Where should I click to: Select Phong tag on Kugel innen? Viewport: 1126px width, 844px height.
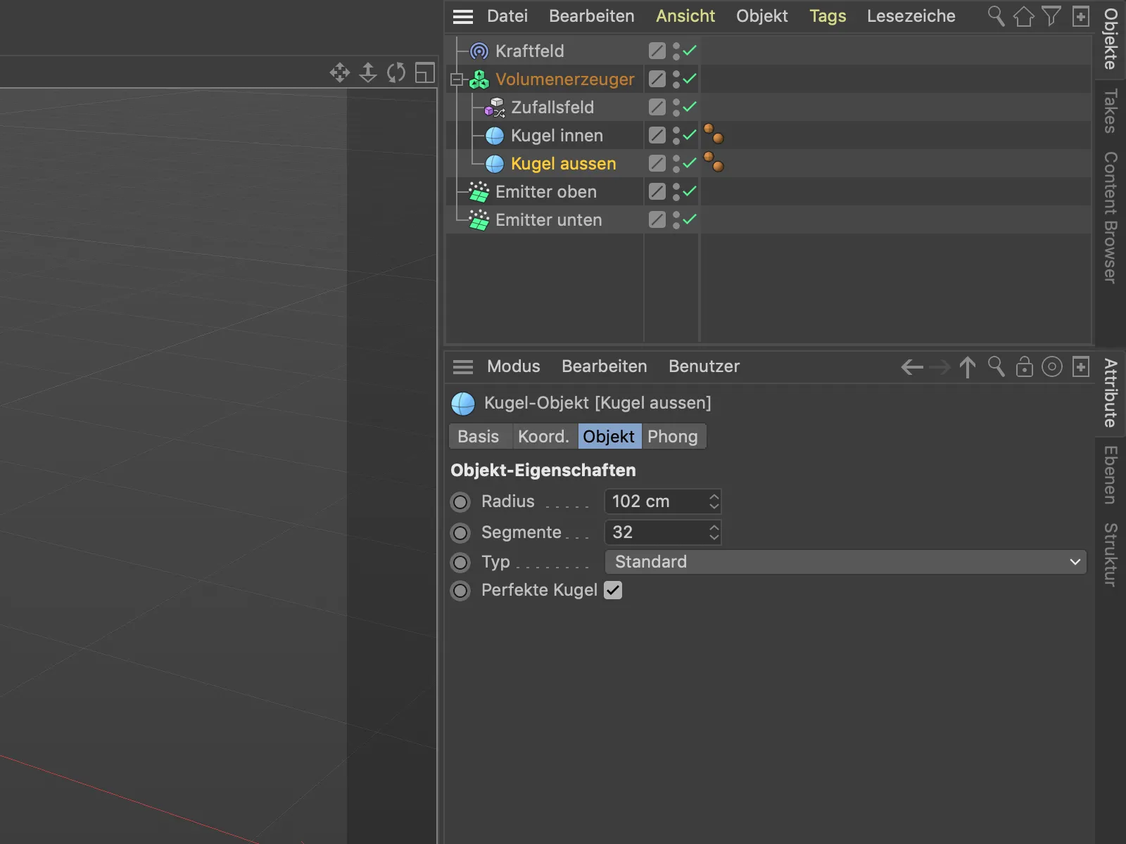point(714,134)
